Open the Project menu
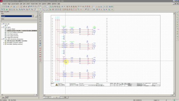Viewport: 179px width, 101px height. click(5, 4)
